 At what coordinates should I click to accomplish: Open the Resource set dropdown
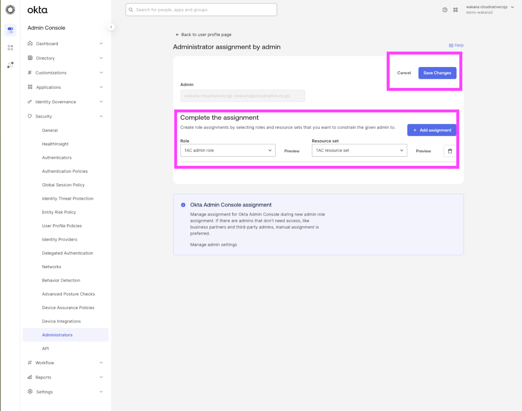359,150
